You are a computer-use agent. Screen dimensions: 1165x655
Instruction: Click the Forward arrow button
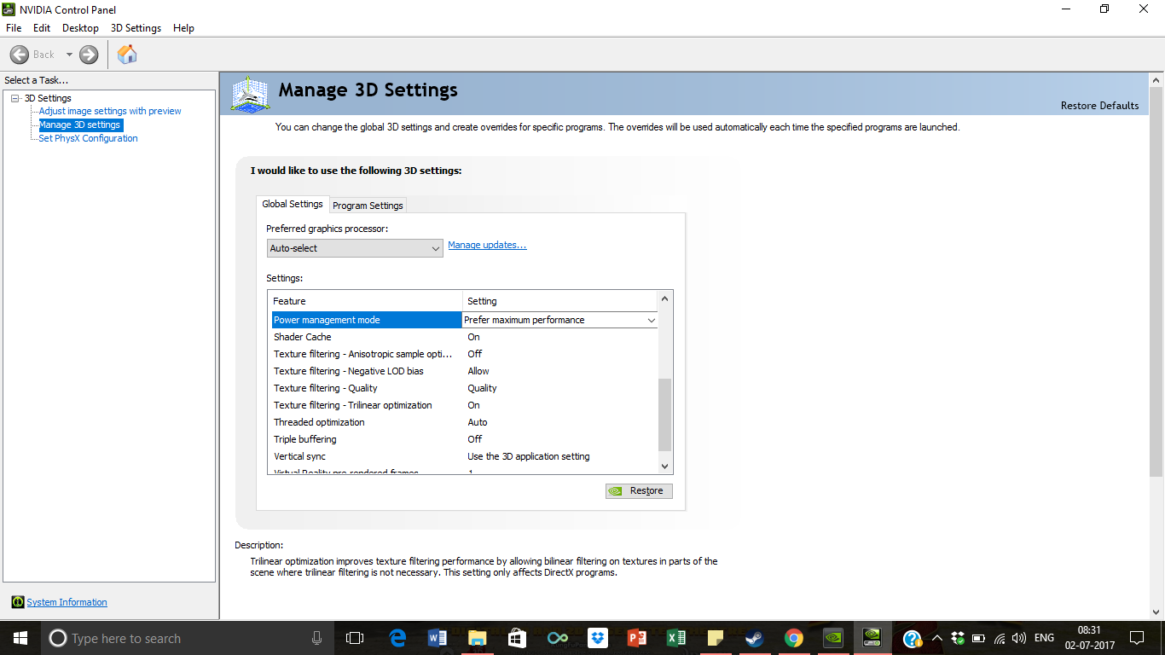[89, 55]
